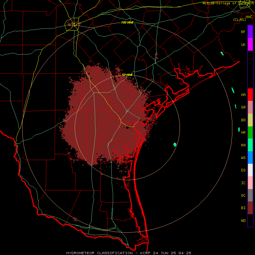Click the light pink IC legend swatch
Viewport: 255px width, 255px height.
(x=250, y=183)
